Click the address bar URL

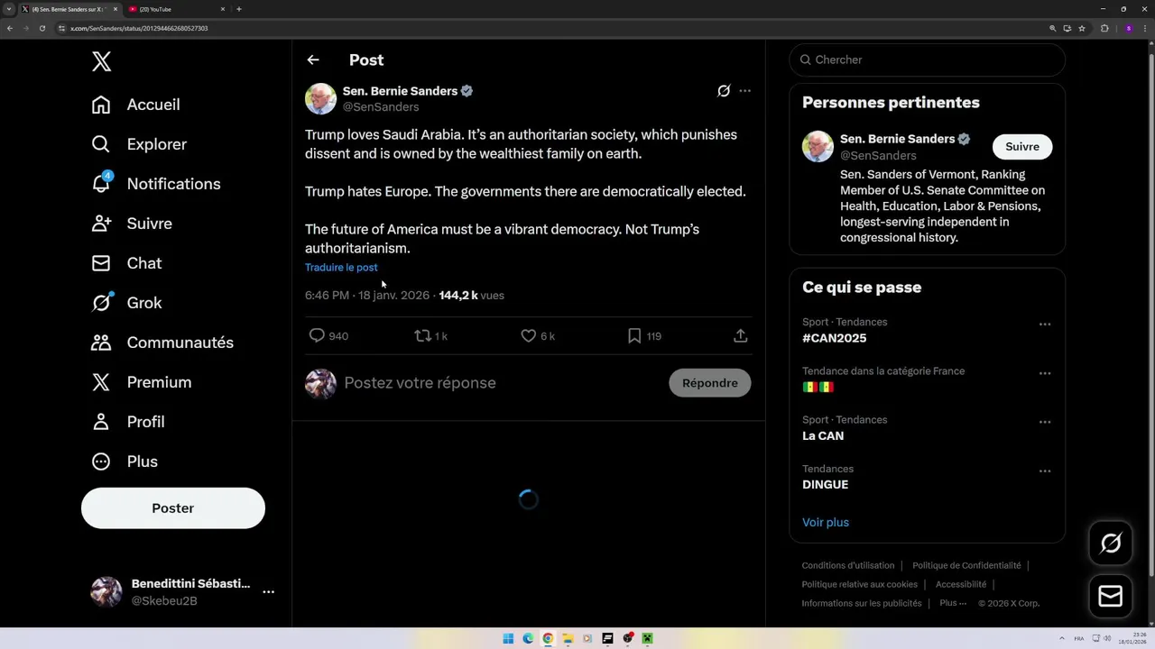tap(139, 28)
